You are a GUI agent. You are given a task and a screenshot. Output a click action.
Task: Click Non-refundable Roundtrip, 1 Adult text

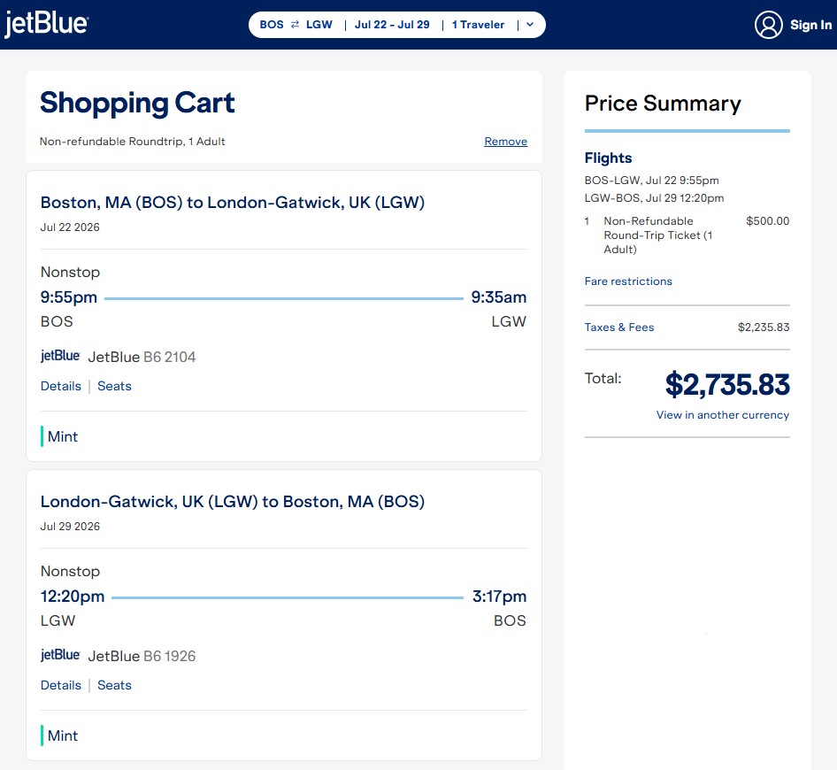(x=133, y=142)
